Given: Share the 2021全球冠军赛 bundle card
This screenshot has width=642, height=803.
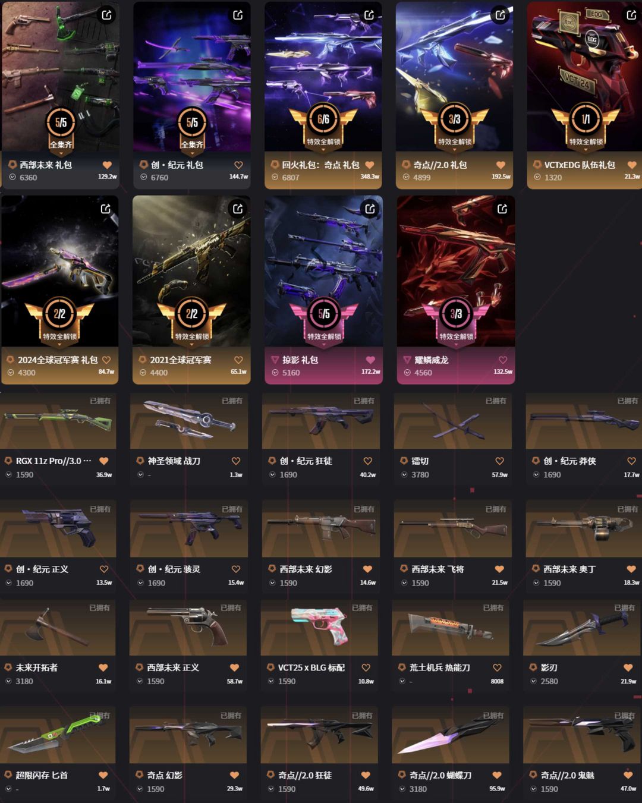Looking at the screenshot, I should [x=238, y=209].
